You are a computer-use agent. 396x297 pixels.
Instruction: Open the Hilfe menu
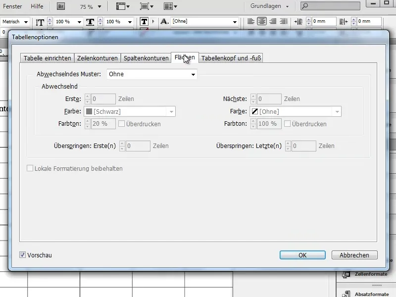pos(37,6)
